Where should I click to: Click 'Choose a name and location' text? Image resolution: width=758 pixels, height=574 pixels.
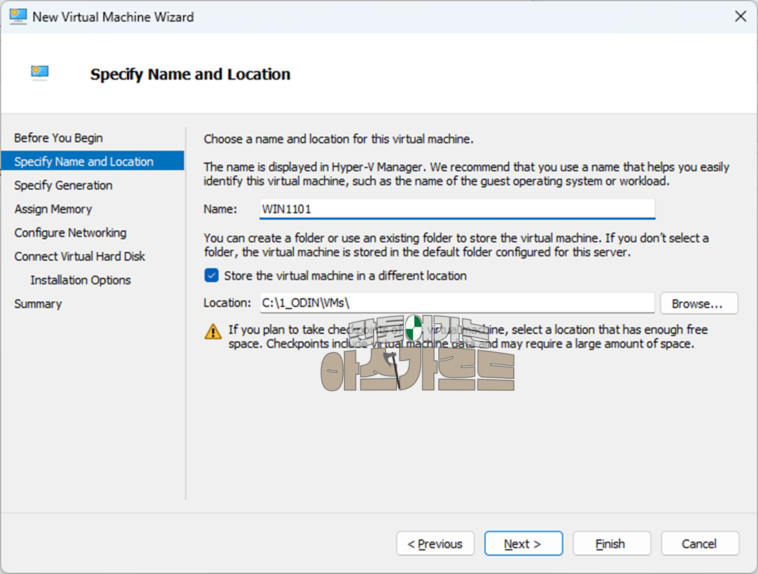[338, 139]
